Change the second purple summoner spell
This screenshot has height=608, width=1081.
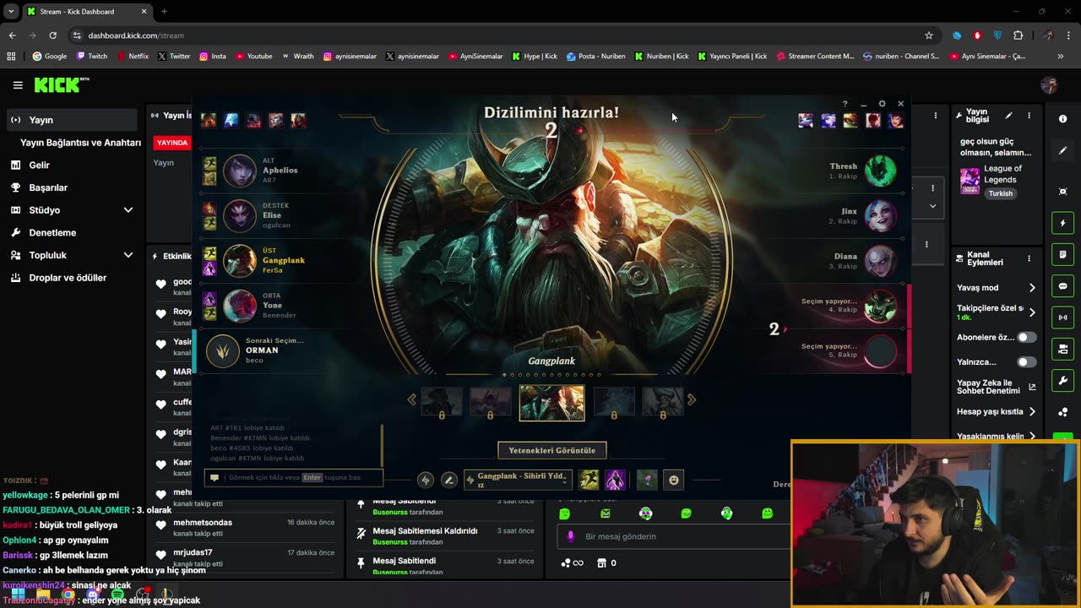pos(615,480)
